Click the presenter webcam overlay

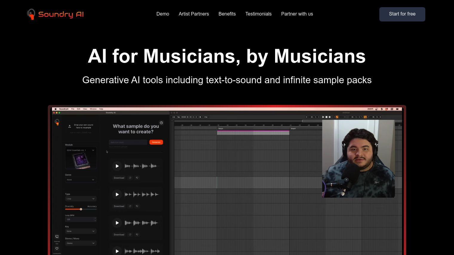358,159
